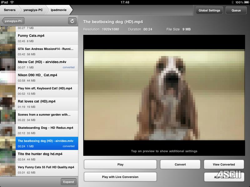The height and width of the screenshot is (187, 250).
Task: Select the yanagiya-PC breadcrumb segment
Action: pyautogui.click(x=33, y=10)
